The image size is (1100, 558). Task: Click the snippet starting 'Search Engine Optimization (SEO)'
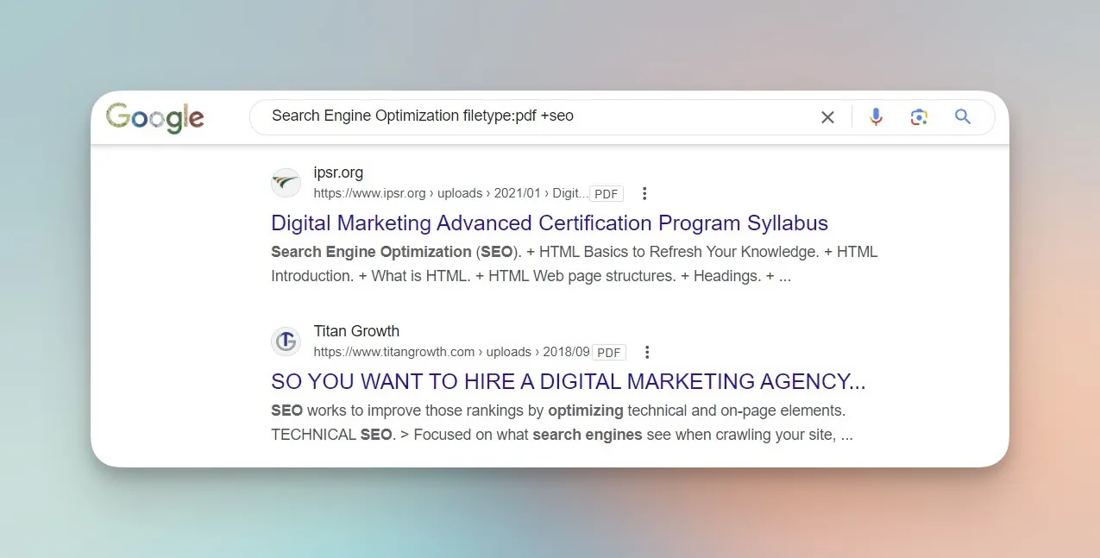point(575,264)
